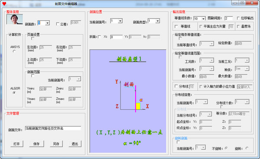Click the 打开 button
The width and height of the screenshot is (260, 159).
pyautogui.click(x=17, y=144)
